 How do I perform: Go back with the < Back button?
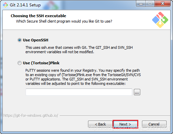coord(100,124)
